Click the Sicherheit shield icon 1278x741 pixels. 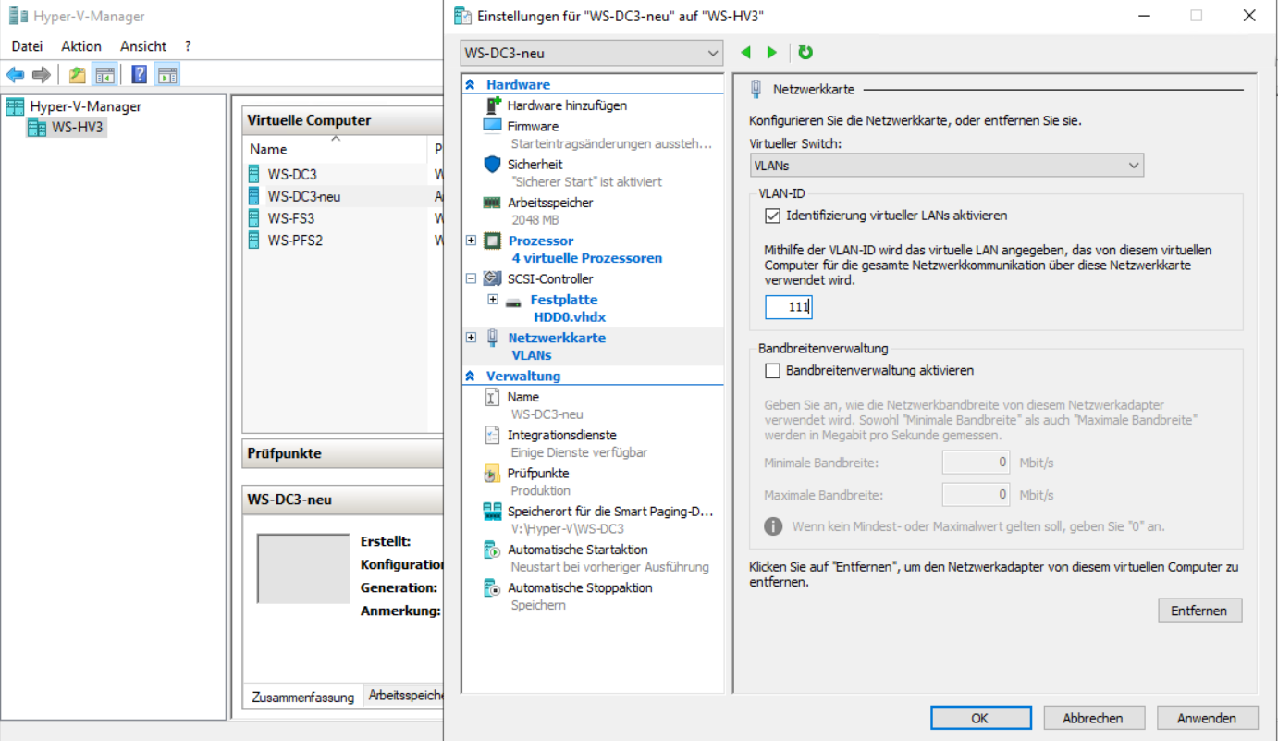click(492, 164)
